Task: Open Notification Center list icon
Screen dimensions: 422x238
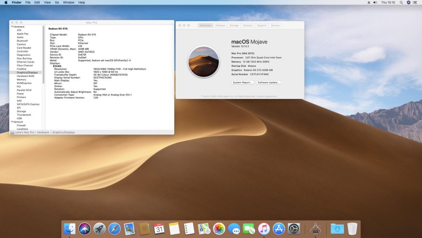Action: (415, 3)
